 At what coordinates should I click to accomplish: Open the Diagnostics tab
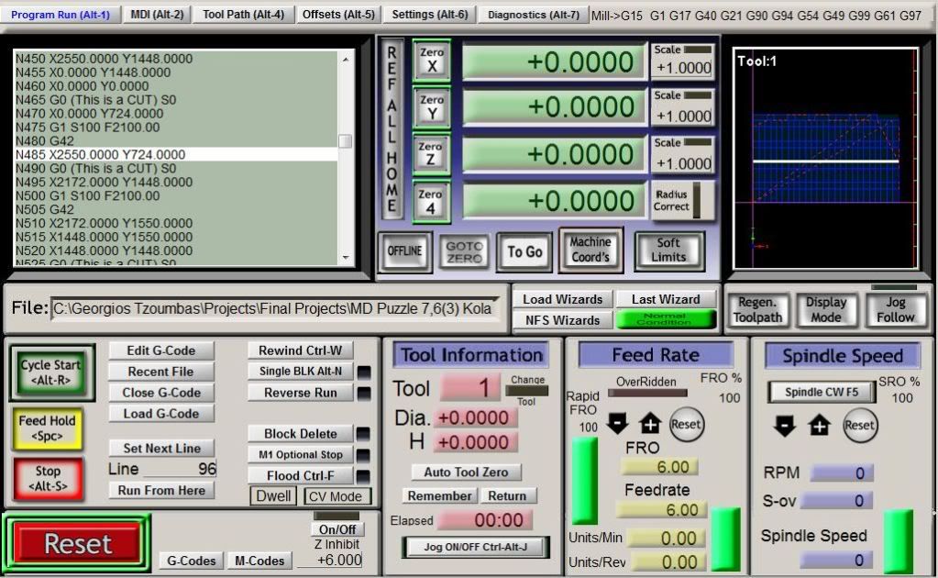point(533,15)
